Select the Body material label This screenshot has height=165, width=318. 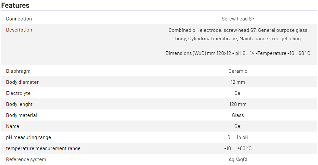click(x=21, y=115)
